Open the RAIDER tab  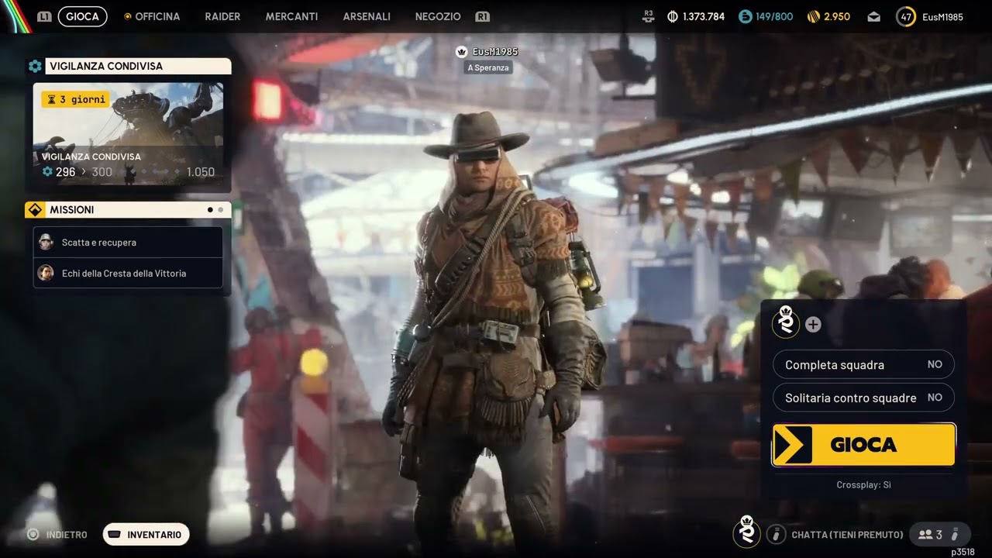222,16
